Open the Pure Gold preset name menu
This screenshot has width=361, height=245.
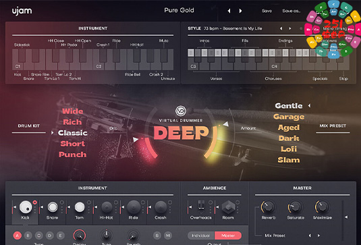pyautogui.click(x=179, y=10)
